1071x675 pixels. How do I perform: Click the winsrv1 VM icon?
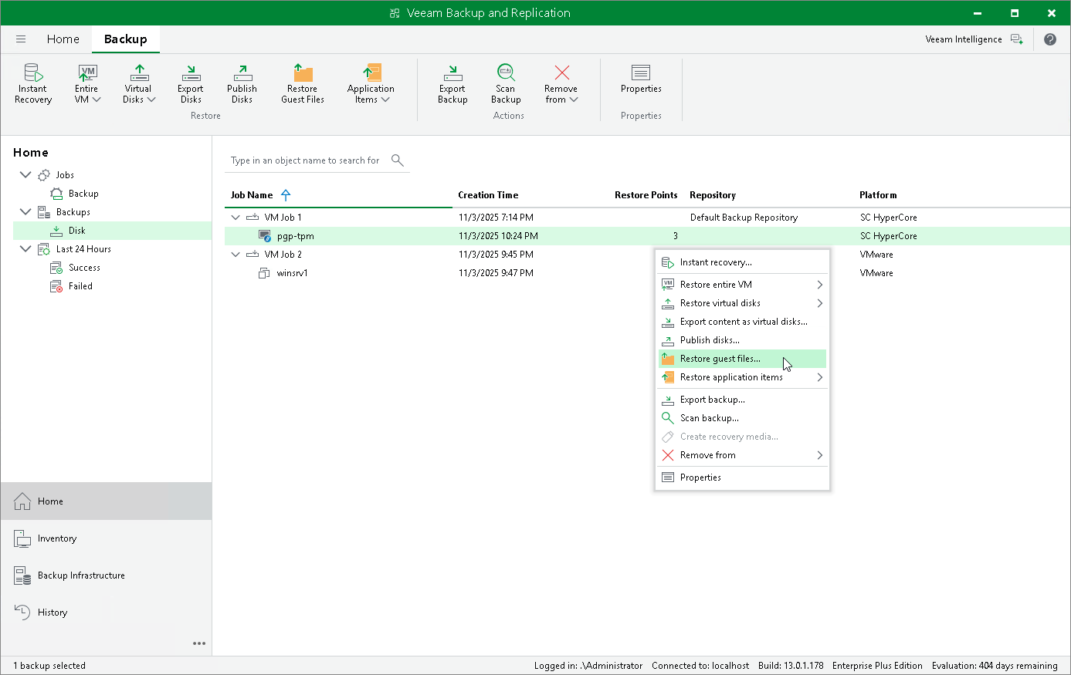(x=264, y=273)
